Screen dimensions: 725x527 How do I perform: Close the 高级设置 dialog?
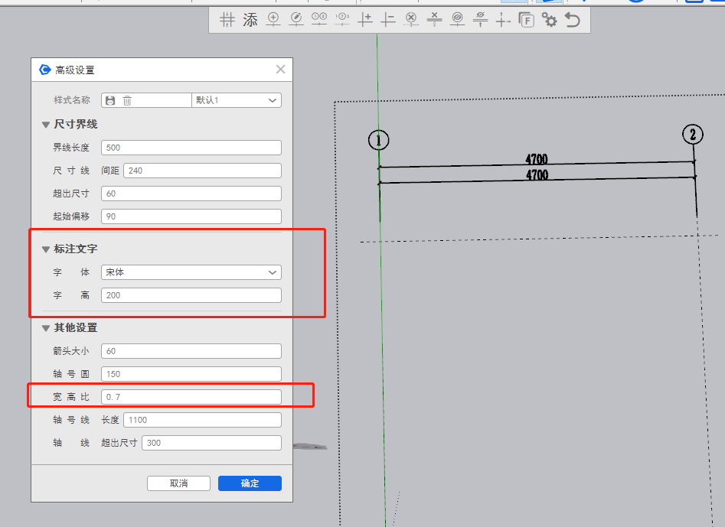(280, 70)
